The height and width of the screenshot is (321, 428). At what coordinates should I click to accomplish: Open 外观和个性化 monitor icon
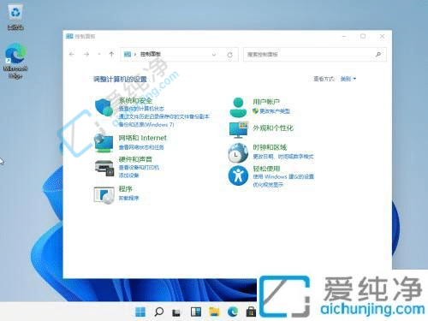[239, 129]
